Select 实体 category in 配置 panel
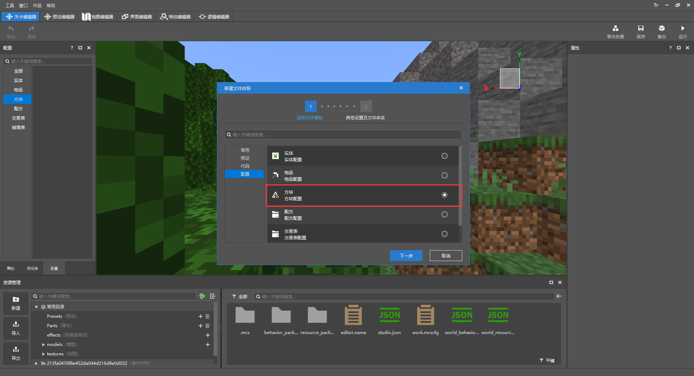 click(x=18, y=81)
